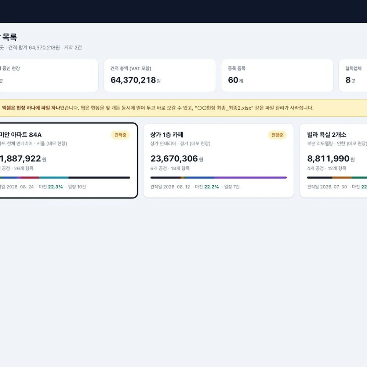Click the 견적일 2026. 08. 12 date
This screenshot has width=367, height=367.
click(x=170, y=187)
